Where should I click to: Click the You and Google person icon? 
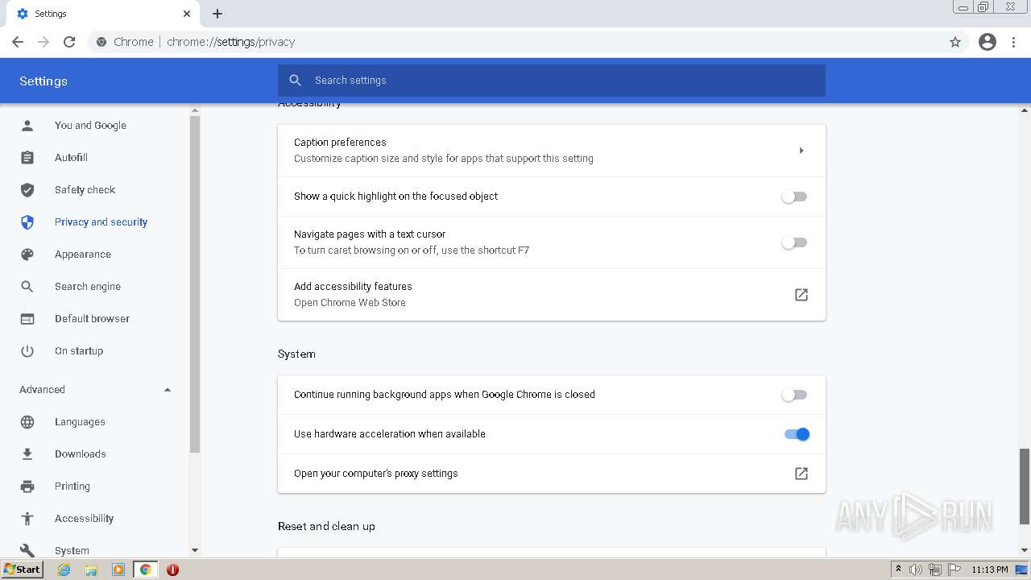(27, 126)
